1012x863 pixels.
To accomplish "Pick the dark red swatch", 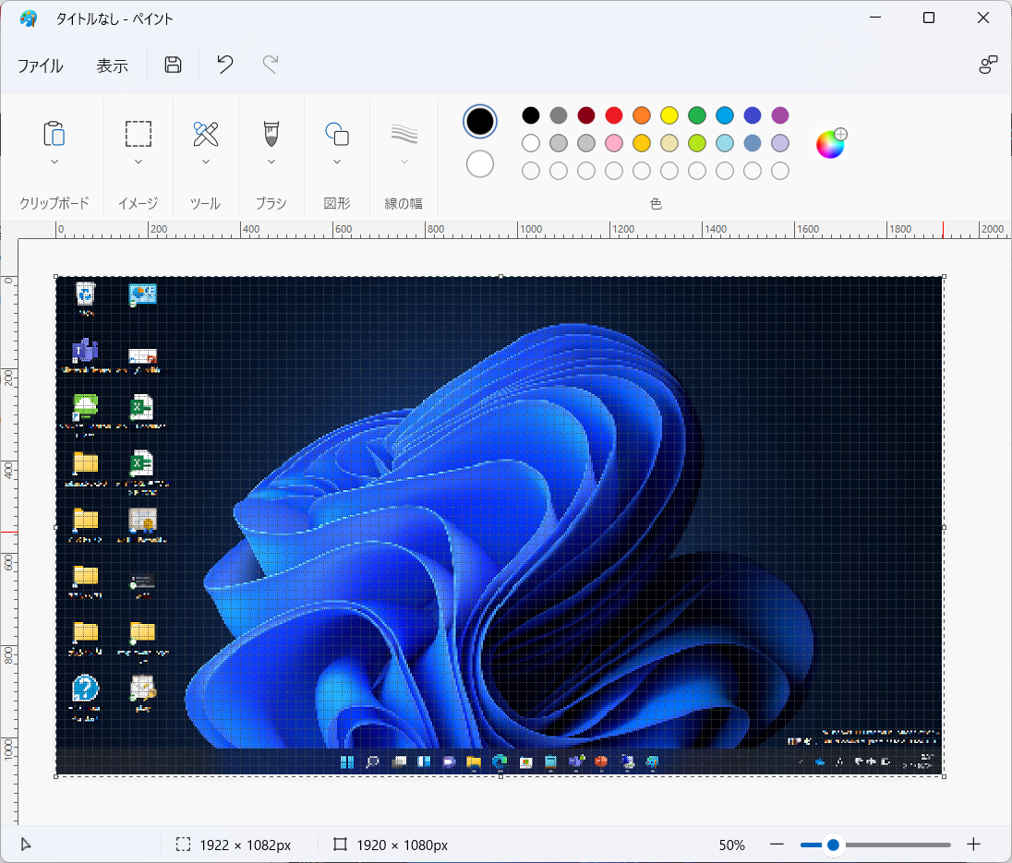I will pyautogui.click(x=586, y=115).
